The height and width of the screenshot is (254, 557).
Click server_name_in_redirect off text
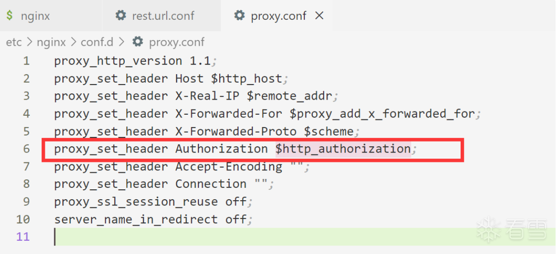(x=151, y=219)
